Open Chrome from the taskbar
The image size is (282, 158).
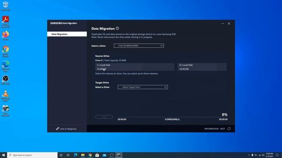[90, 155]
